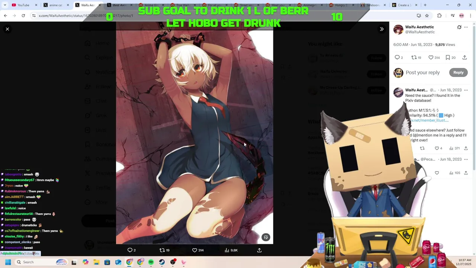Open Task View from the taskbar
Viewport: 476px width, 268px height.
[74, 262]
